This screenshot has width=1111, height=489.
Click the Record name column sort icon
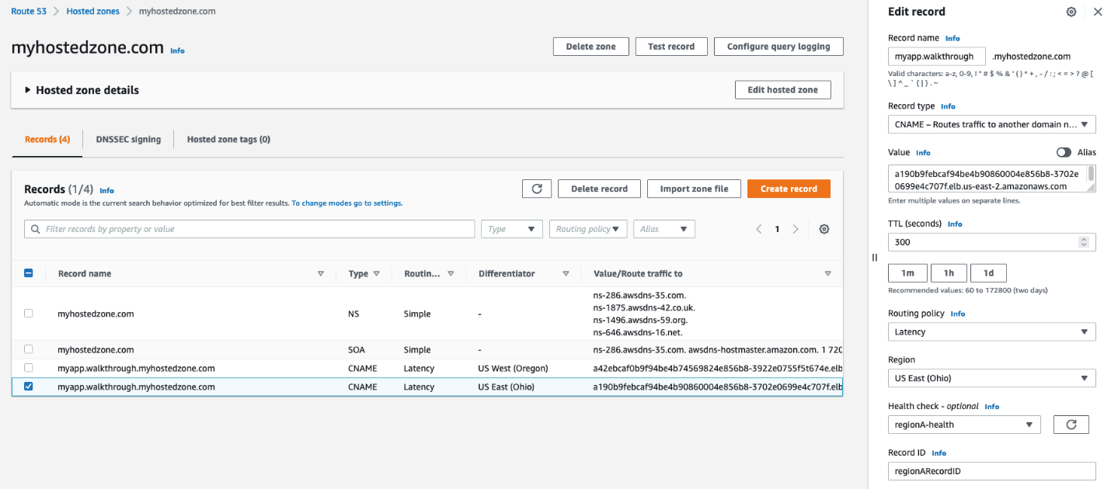tap(321, 274)
